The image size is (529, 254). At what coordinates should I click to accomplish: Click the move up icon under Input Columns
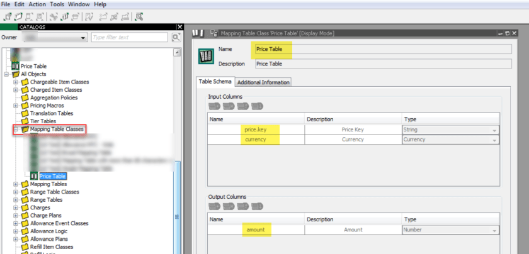click(242, 106)
